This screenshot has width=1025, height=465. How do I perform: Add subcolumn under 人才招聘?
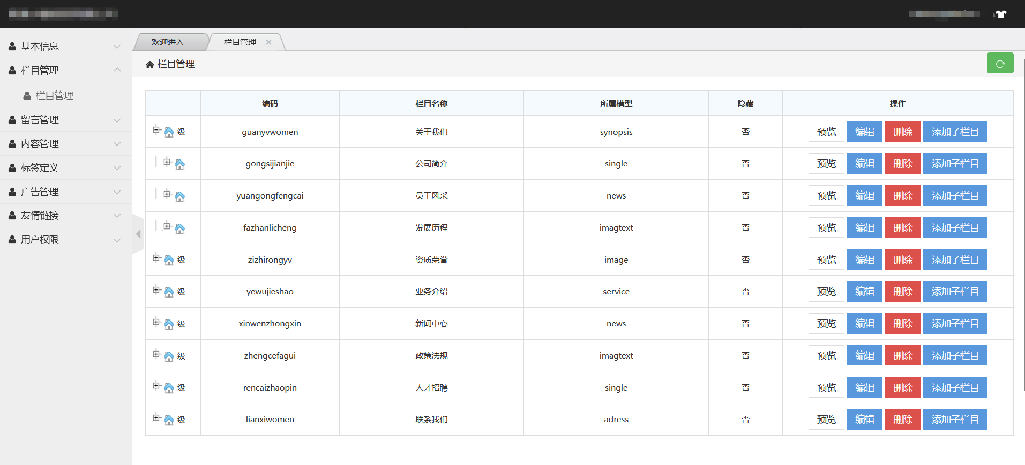955,387
